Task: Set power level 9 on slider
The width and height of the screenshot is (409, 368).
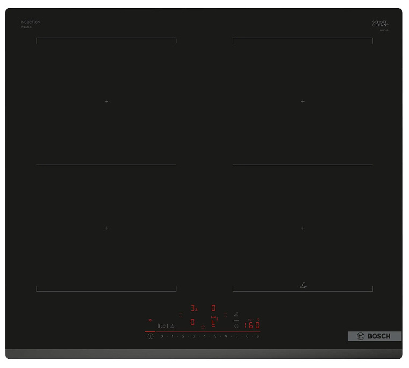Action: [x=258, y=336]
